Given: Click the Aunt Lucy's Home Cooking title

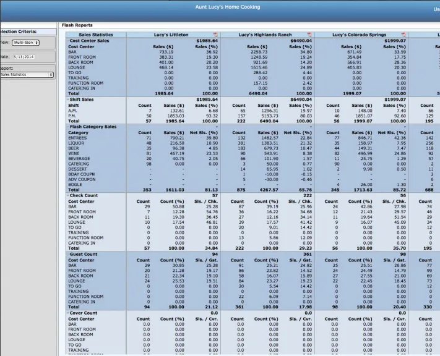Looking at the screenshot, I should (x=228, y=7).
